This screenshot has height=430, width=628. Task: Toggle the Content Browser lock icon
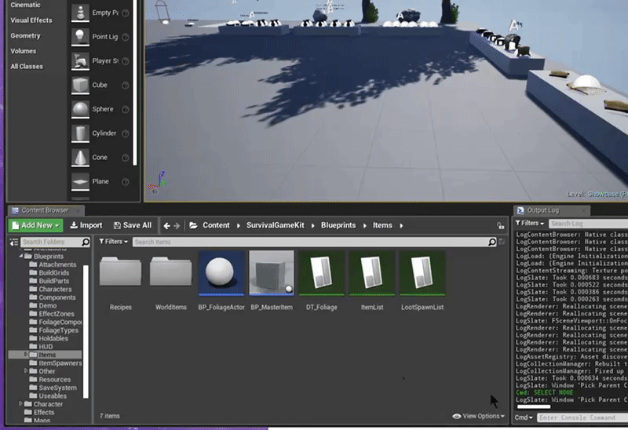coord(501,226)
